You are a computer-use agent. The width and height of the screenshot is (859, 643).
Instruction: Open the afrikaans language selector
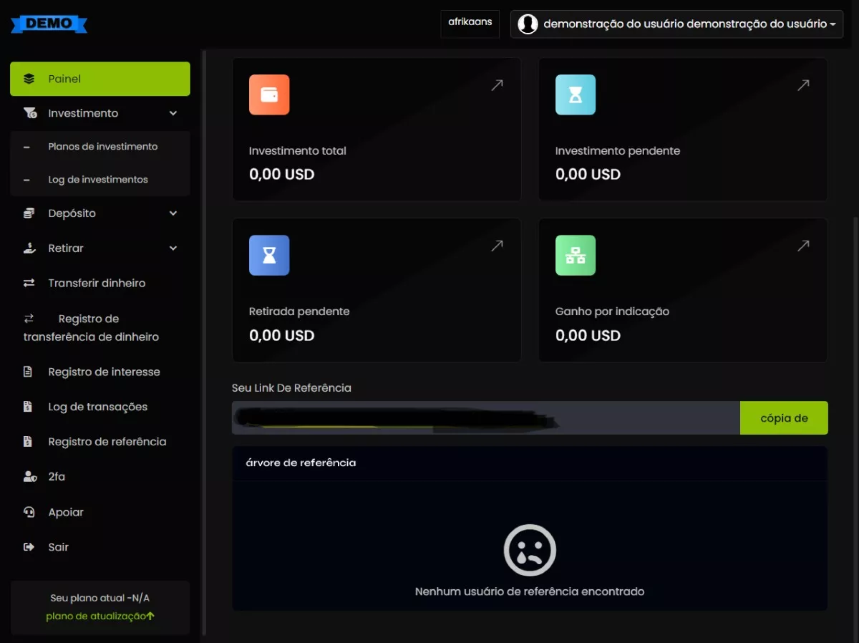470,22
